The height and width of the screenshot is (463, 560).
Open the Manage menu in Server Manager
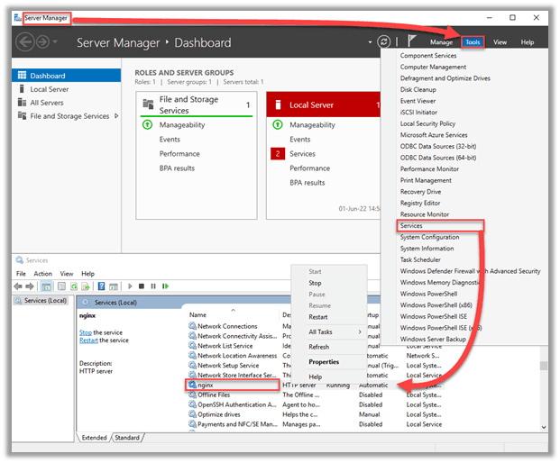(x=441, y=42)
